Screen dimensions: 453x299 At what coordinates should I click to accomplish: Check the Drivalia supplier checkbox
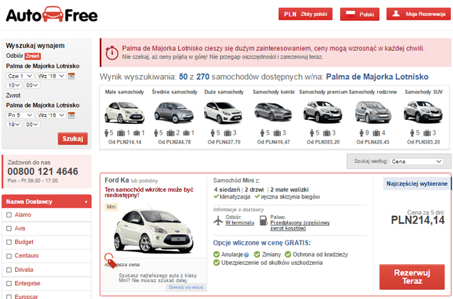(x=9, y=270)
